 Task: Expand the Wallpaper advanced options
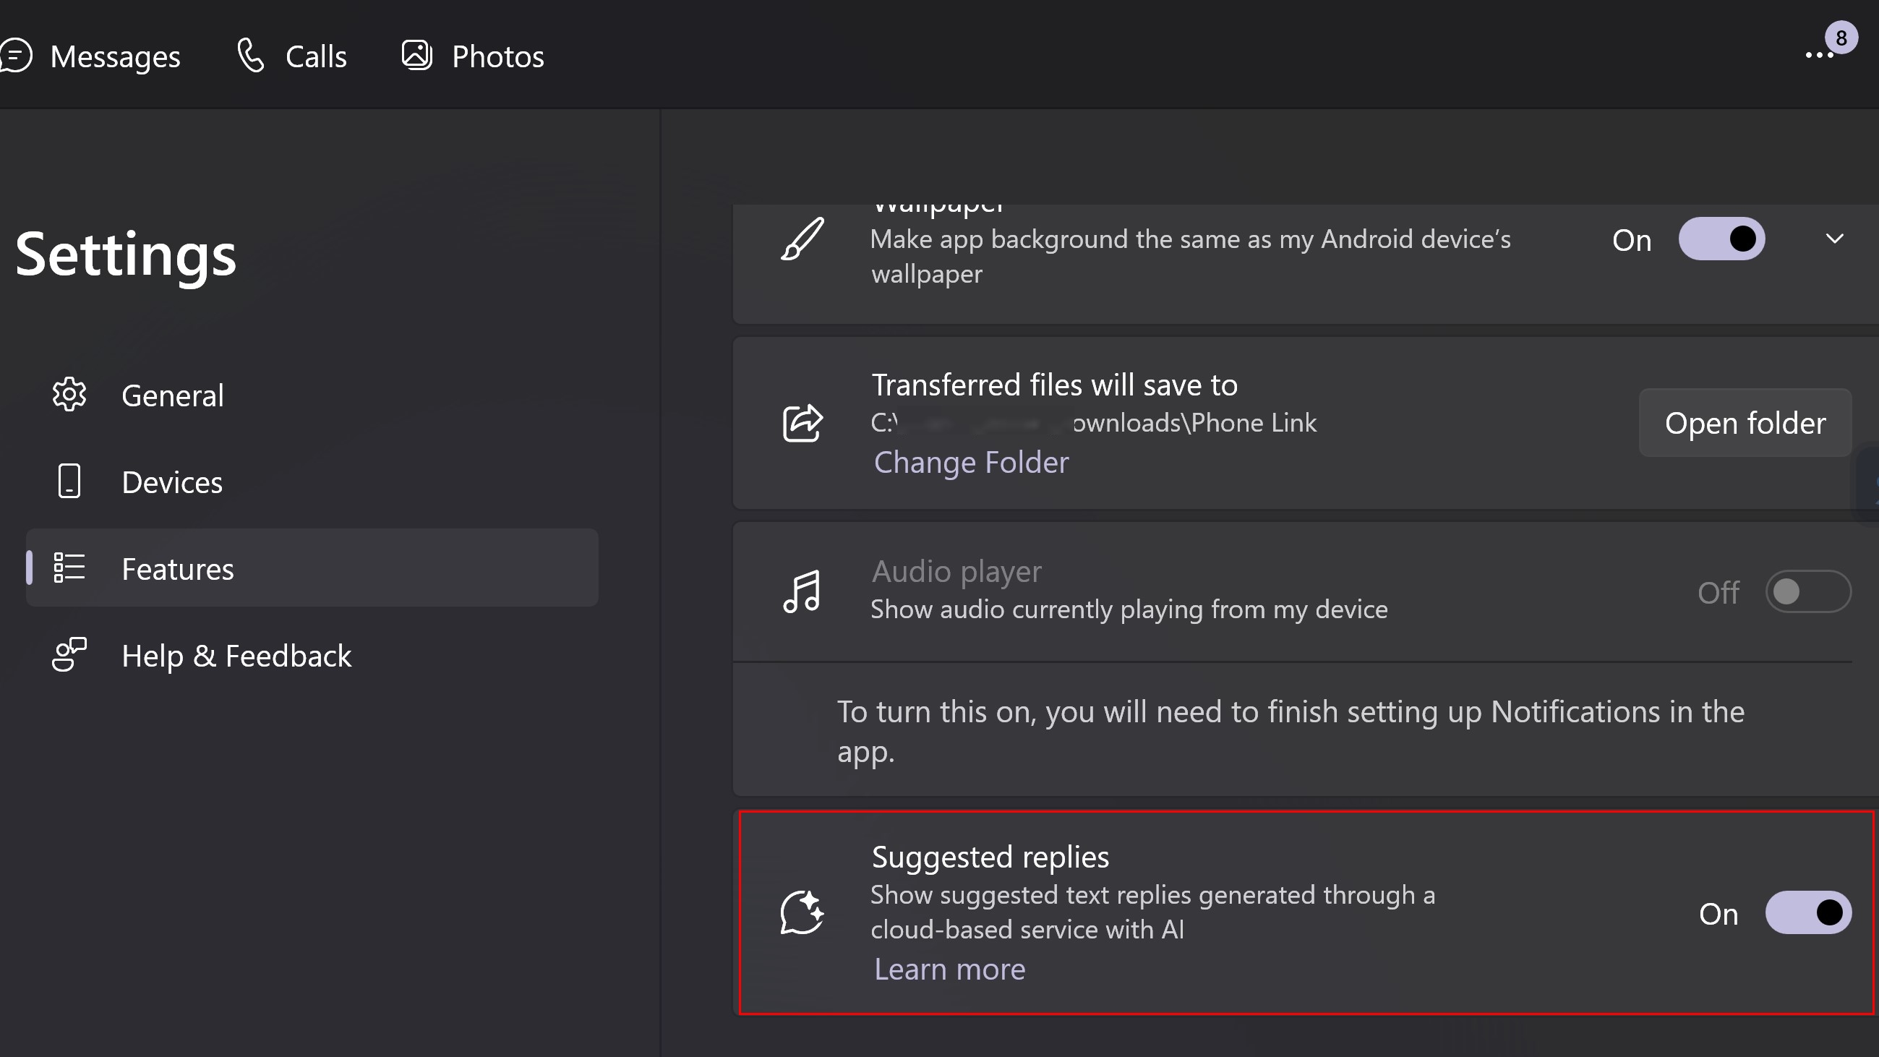tap(1834, 239)
